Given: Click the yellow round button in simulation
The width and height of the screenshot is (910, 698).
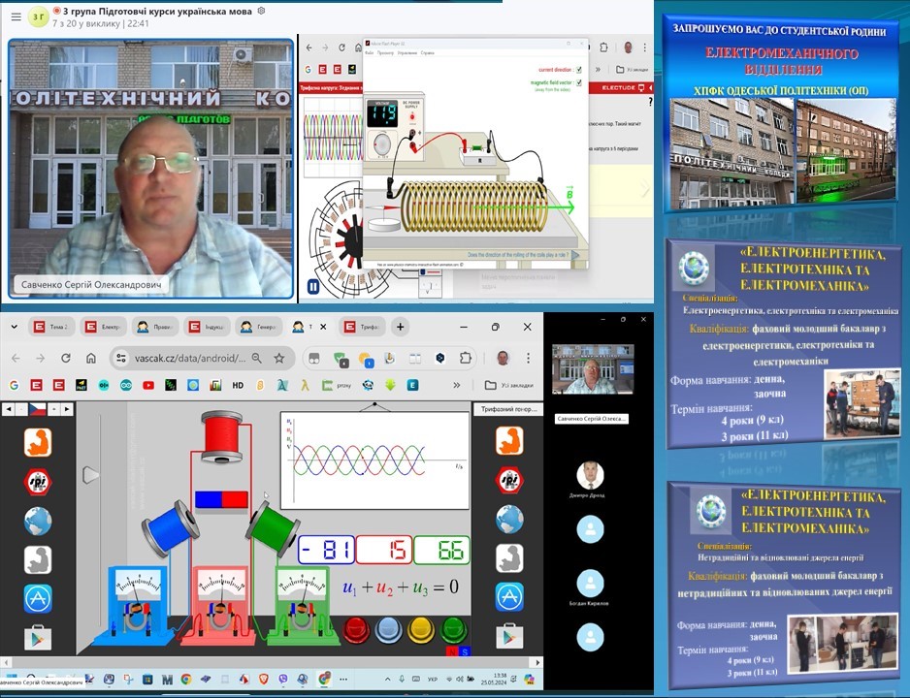Looking at the screenshot, I should (x=421, y=631).
